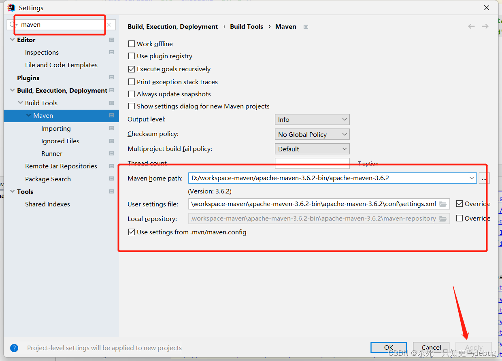Screen dimensions: 502x361
Task: Browse for the User settings file folder icon
Action: tap(443, 204)
